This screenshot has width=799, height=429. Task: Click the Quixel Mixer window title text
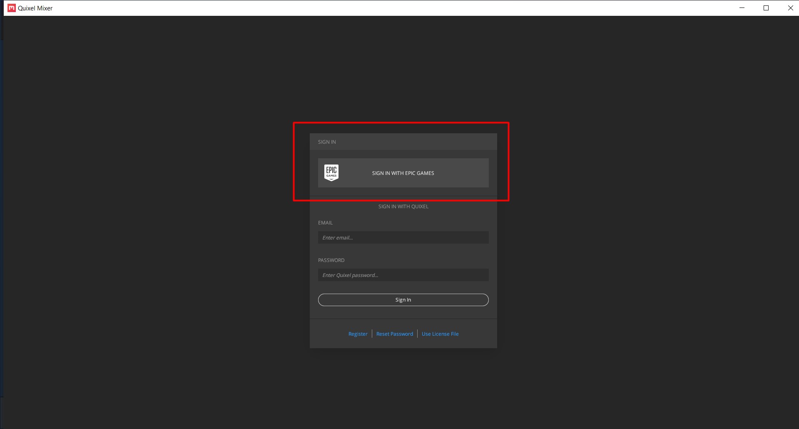35,8
